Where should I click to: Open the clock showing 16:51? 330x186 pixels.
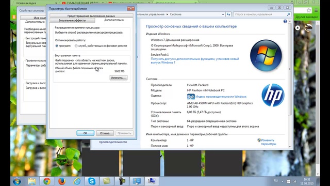click(307, 181)
